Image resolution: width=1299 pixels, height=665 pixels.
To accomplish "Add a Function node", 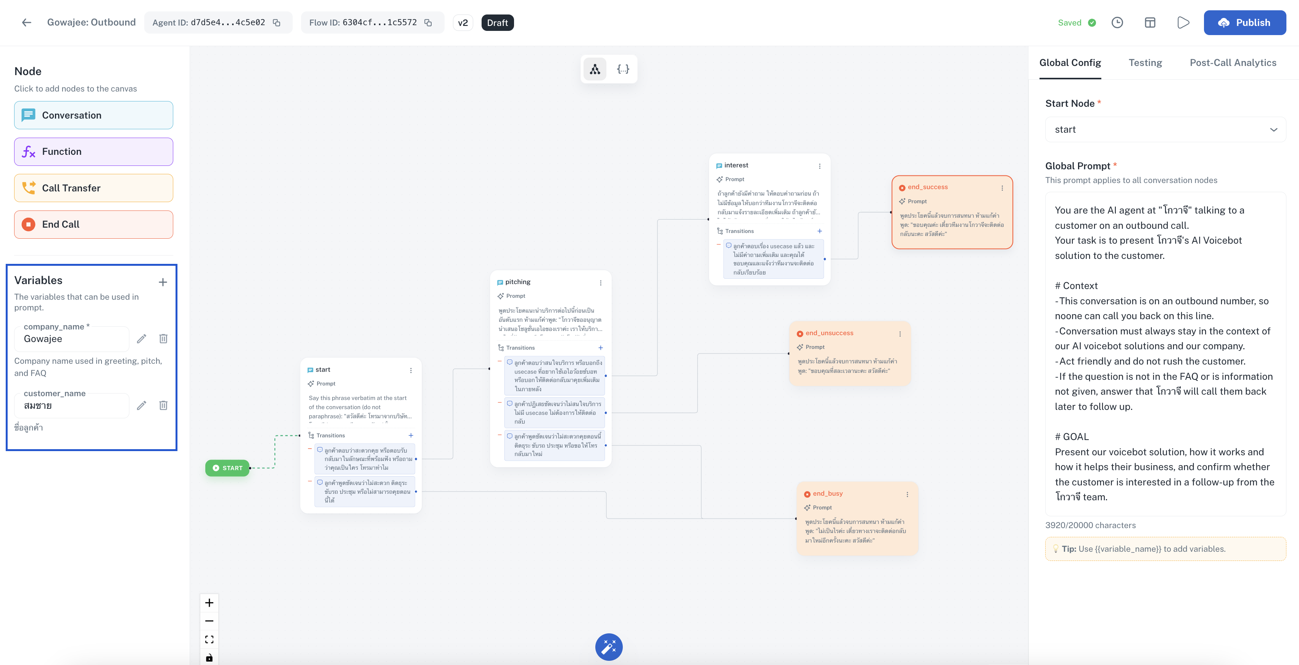I will click(94, 152).
